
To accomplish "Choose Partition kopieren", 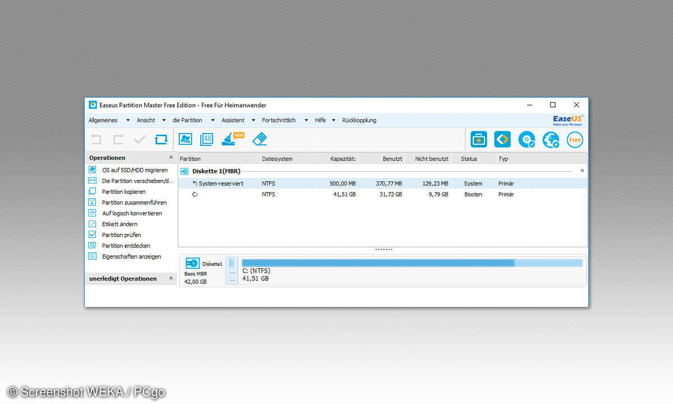I will [123, 192].
